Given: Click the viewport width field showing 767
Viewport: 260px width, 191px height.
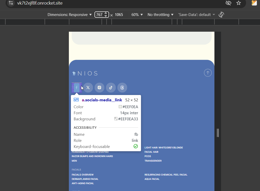Looking at the screenshot, I should pyautogui.click(x=99, y=15).
